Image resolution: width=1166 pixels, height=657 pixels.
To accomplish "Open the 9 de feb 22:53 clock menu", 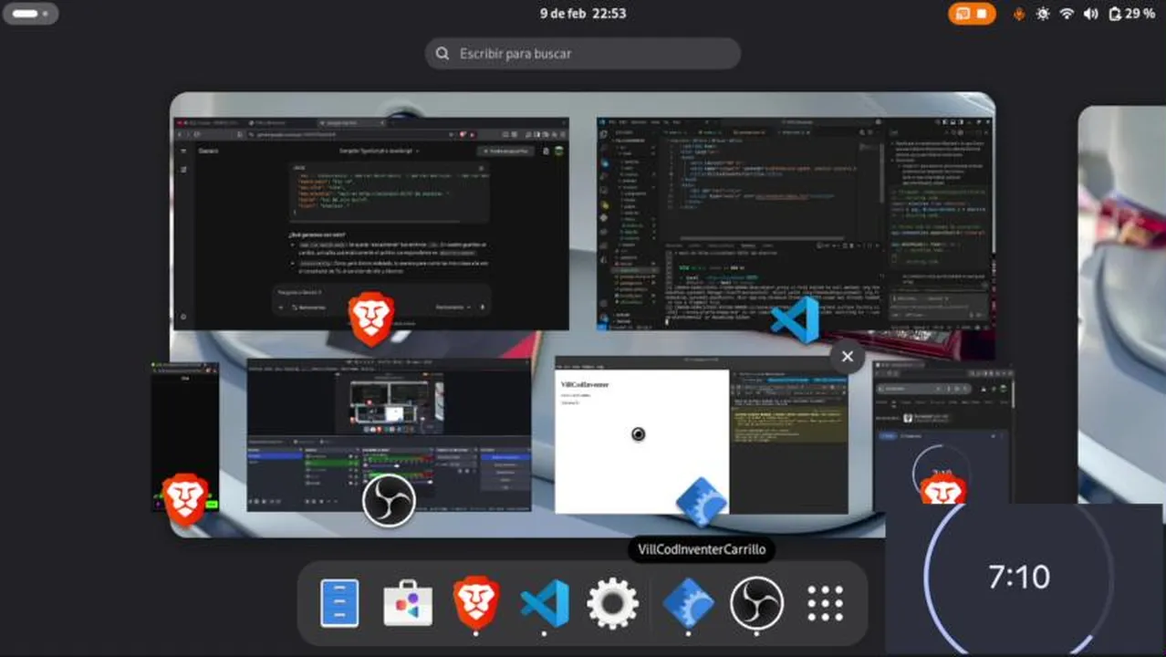I will tap(582, 14).
